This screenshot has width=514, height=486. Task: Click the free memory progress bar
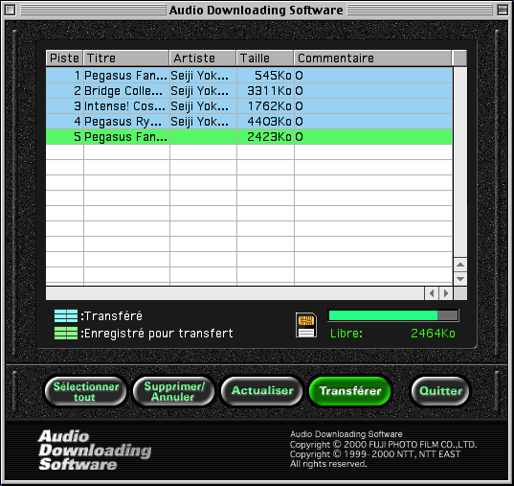tap(393, 315)
